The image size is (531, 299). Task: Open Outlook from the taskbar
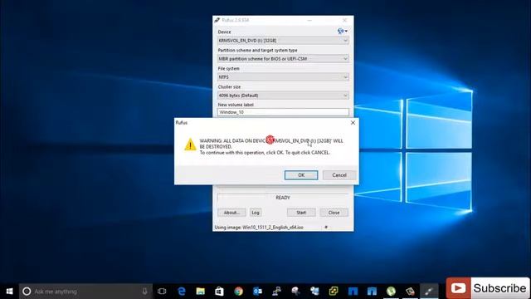[257, 292]
